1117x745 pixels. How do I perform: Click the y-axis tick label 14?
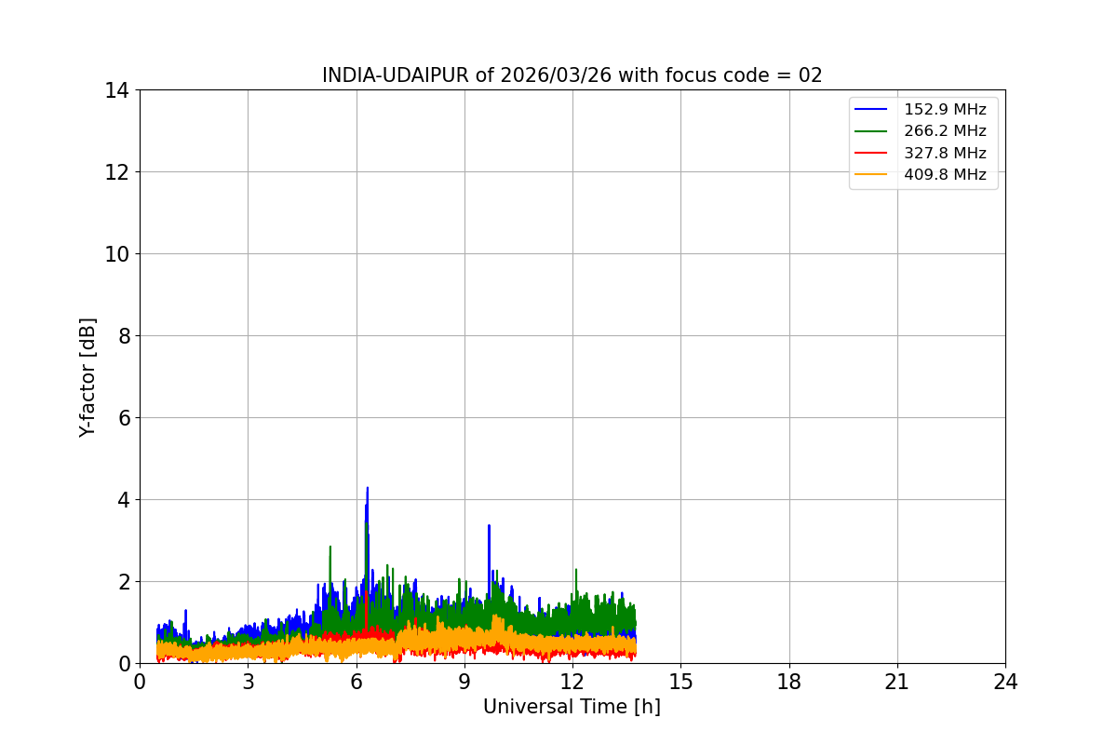[x=116, y=90]
